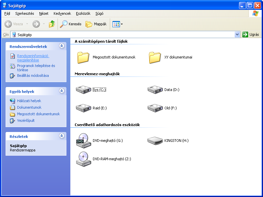Click the Vezérlőpult sidebar icon
The width and height of the screenshot is (263, 197).
(x=12, y=120)
